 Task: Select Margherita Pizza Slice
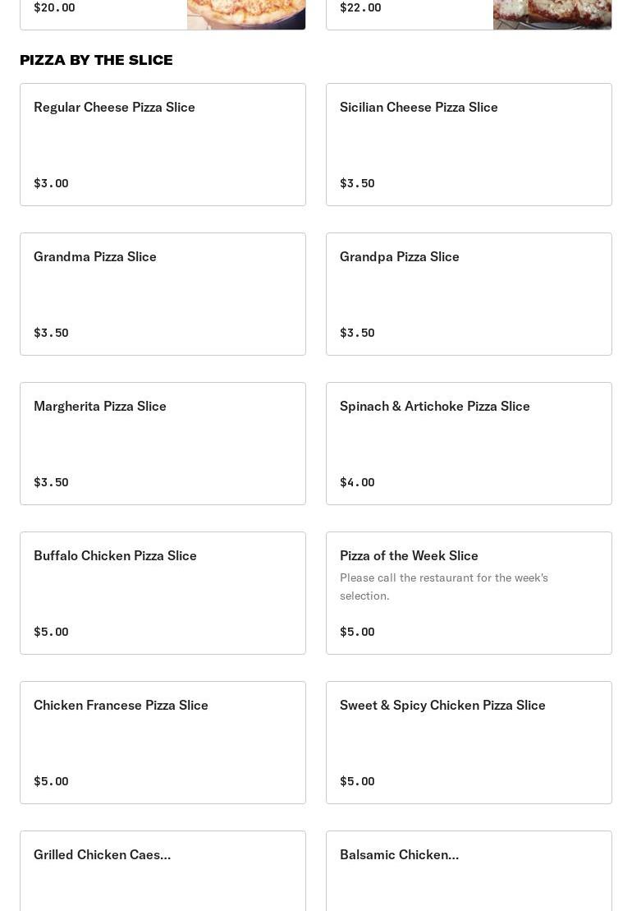pyautogui.click(x=163, y=443)
